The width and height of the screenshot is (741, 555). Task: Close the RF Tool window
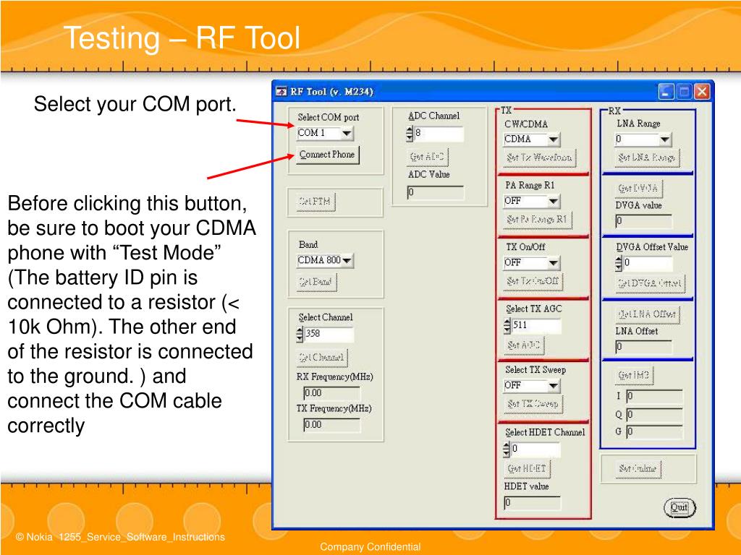[702, 92]
